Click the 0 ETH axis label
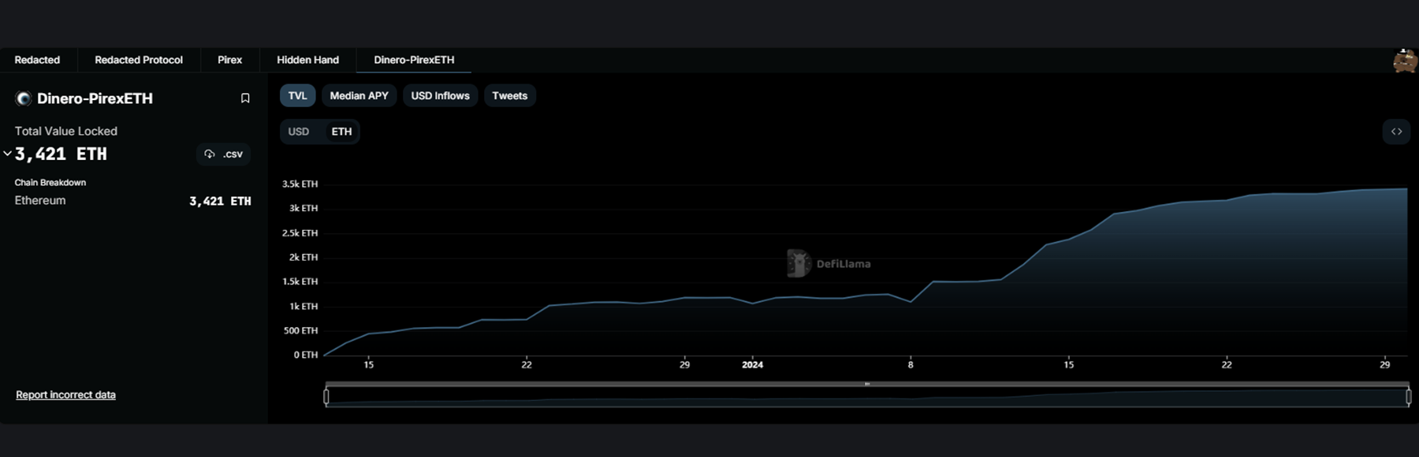 click(306, 355)
